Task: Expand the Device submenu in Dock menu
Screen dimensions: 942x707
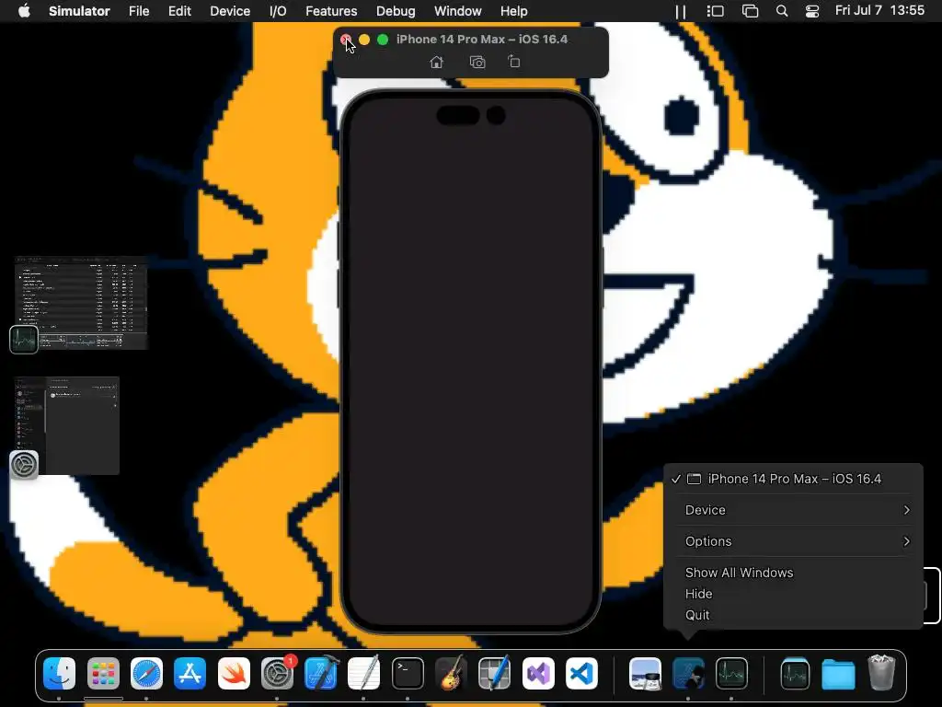Action: click(793, 510)
